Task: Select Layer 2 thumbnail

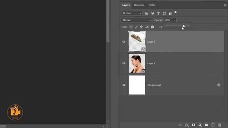Action: pos(137,42)
